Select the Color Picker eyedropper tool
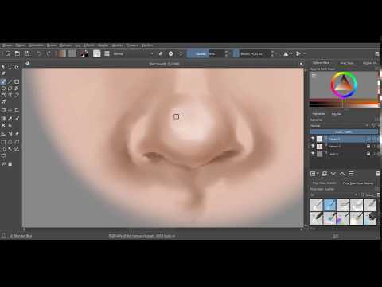Screen dimensions: 382x287 point(10,119)
